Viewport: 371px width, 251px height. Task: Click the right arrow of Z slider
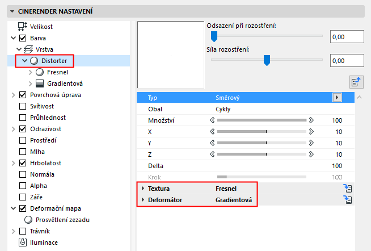pyautogui.click(x=311, y=154)
